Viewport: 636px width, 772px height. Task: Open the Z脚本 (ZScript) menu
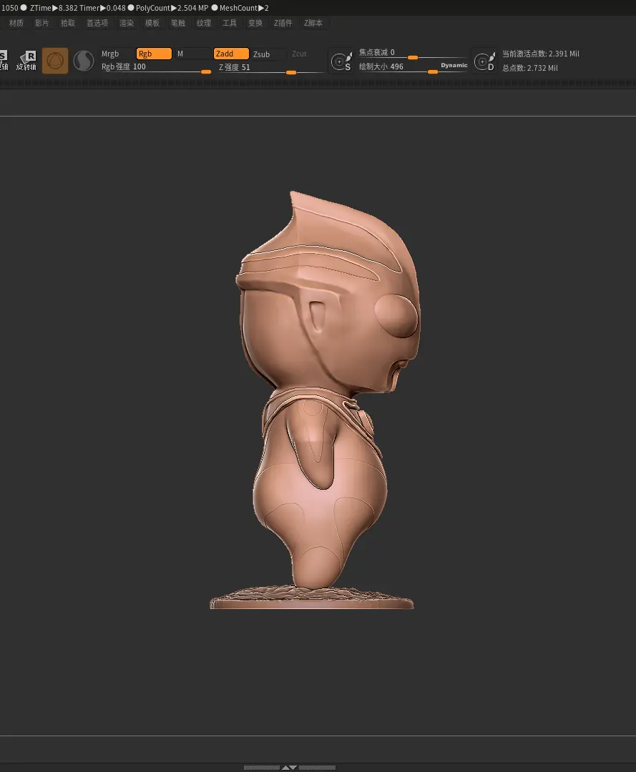point(313,23)
